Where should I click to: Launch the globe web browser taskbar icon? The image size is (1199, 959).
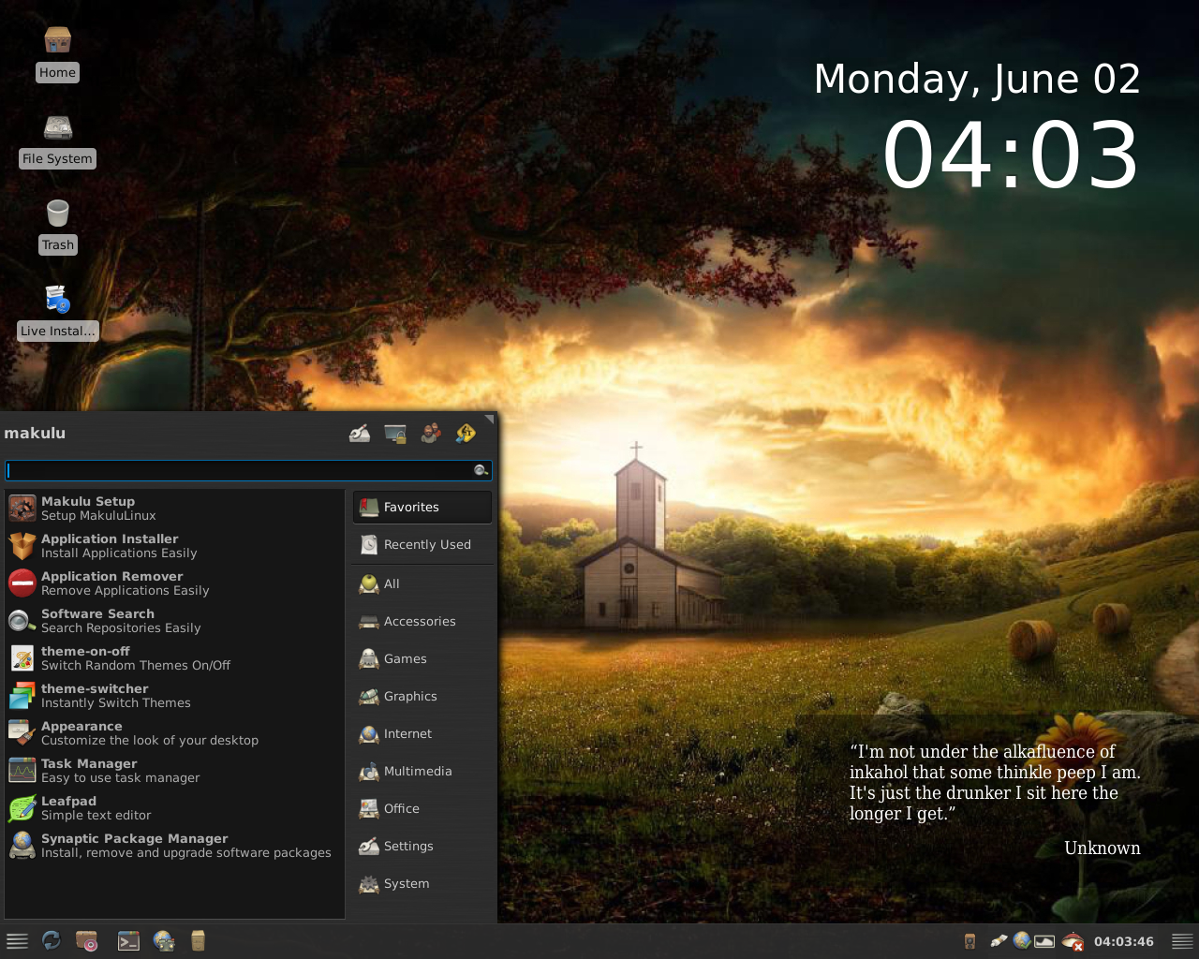164,941
